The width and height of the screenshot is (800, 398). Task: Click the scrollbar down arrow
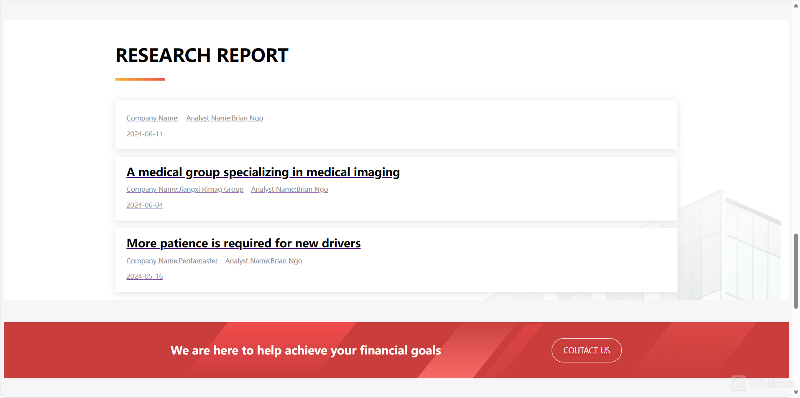click(x=796, y=392)
